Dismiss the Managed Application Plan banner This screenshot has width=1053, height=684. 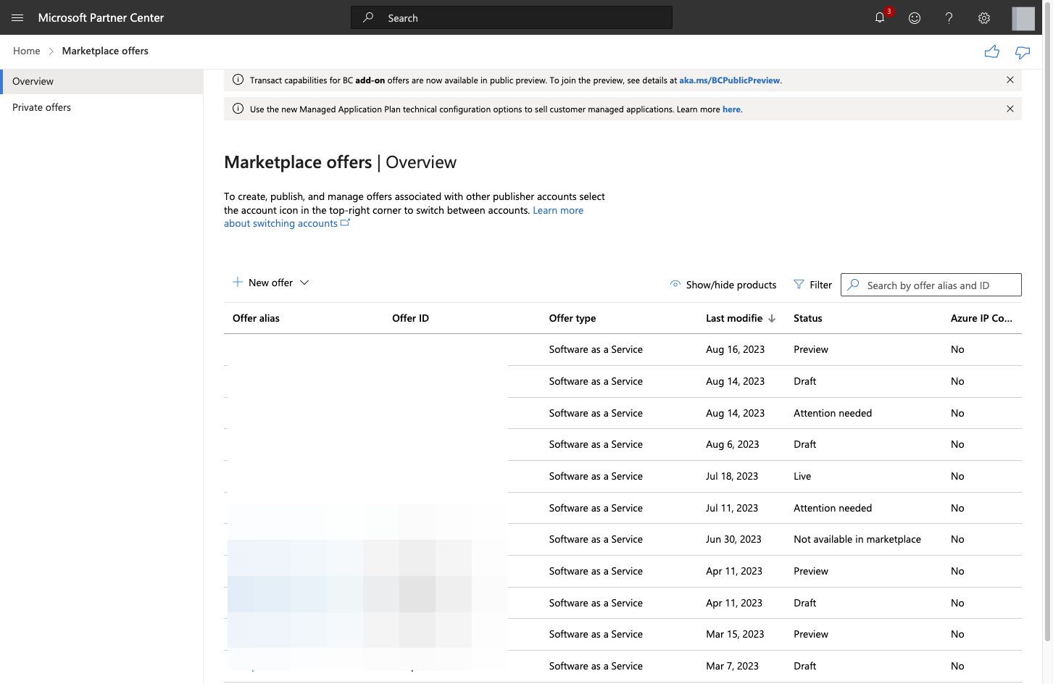(x=1010, y=109)
